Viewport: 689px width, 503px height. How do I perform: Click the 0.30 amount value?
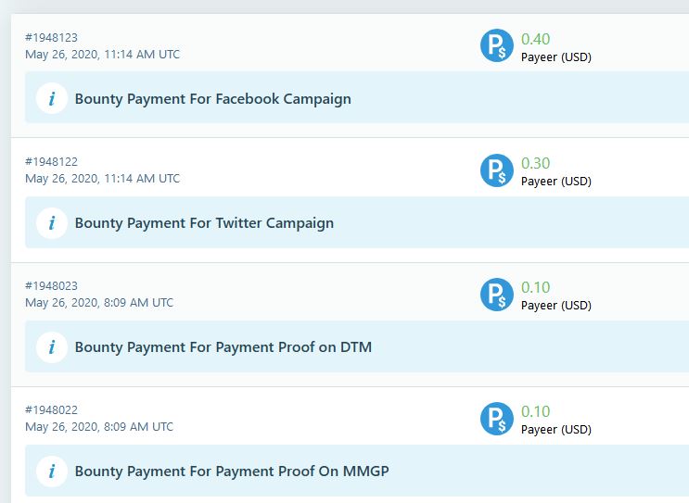click(535, 163)
